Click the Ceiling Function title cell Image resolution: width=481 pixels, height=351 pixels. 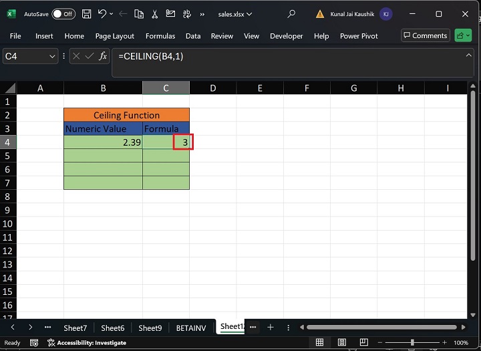point(126,115)
